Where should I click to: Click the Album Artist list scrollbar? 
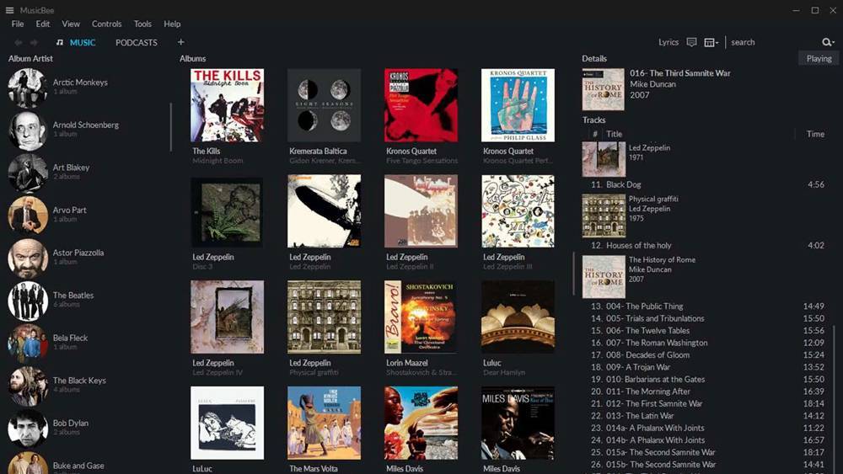coord(171,126)
